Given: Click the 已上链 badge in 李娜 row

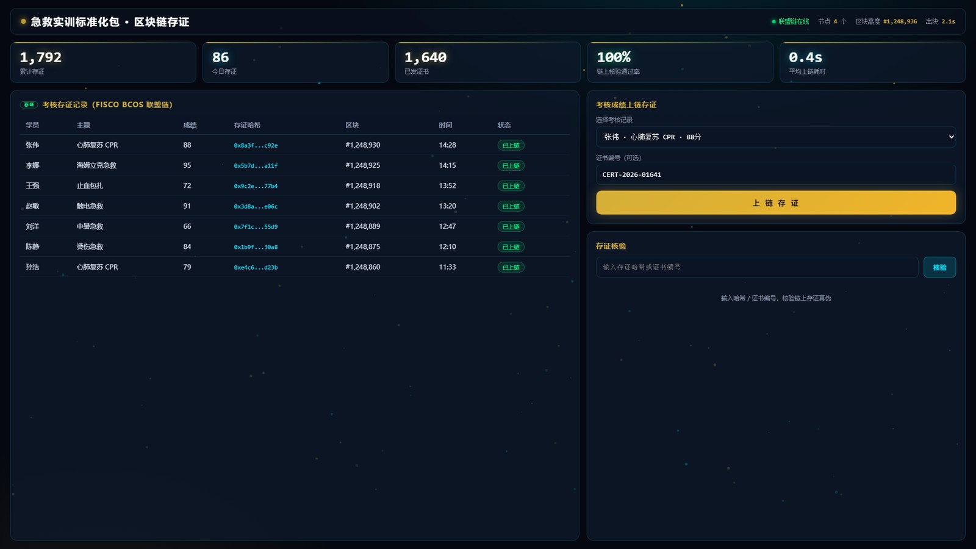Looking at the screenshot, I should 511,166.
